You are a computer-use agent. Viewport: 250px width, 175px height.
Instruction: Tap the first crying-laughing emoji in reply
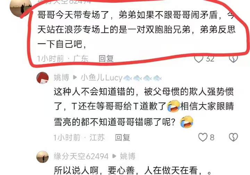coord(174,106)
